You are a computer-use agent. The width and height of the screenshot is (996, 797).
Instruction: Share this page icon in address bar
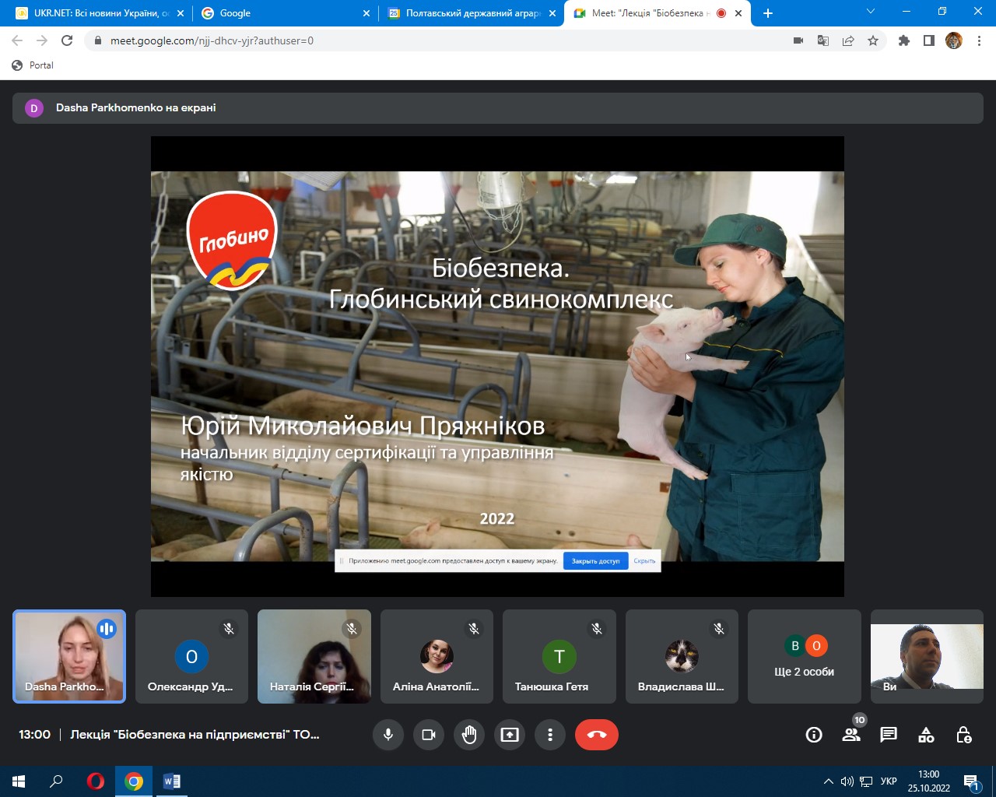point(848,40)
